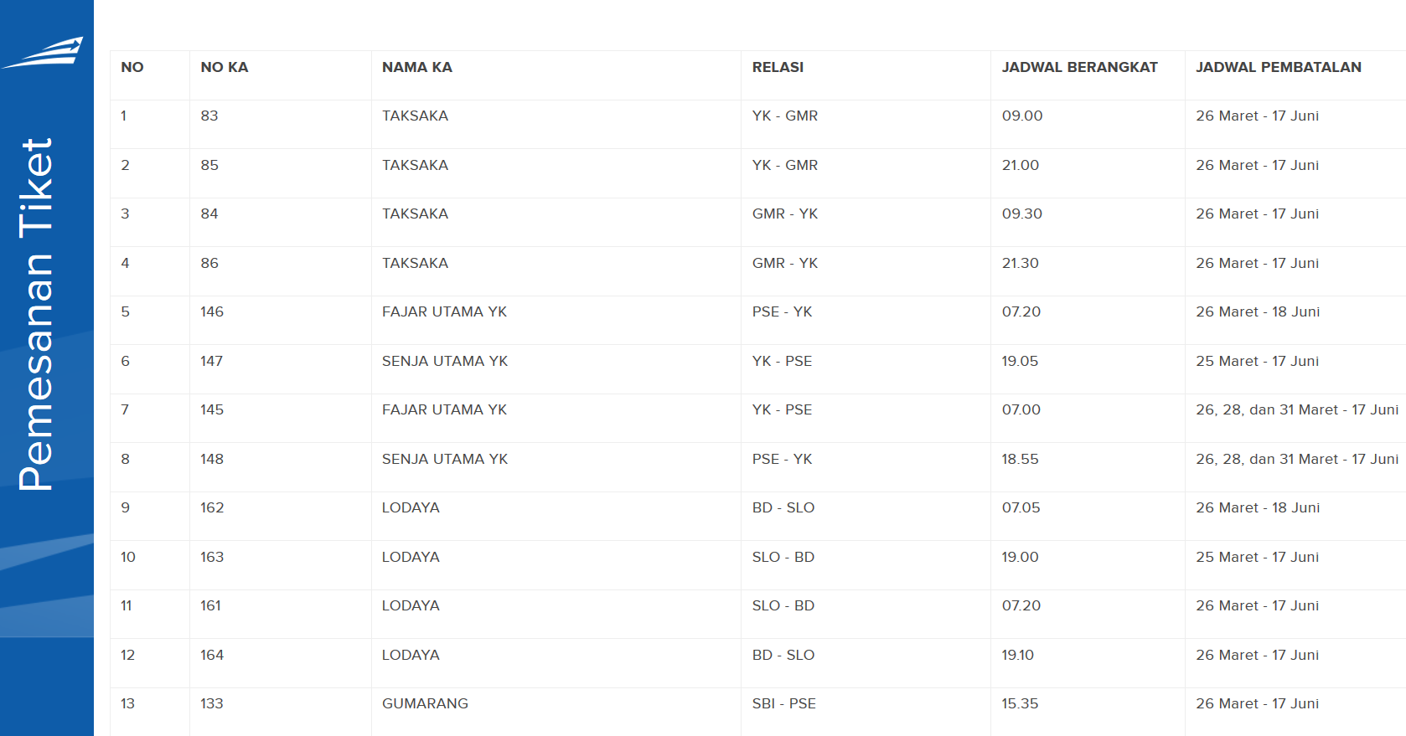Viewport: 1406px width, 736px height.
Task: Click the KAI train logo icon
Action: click(x=44, y=52)
